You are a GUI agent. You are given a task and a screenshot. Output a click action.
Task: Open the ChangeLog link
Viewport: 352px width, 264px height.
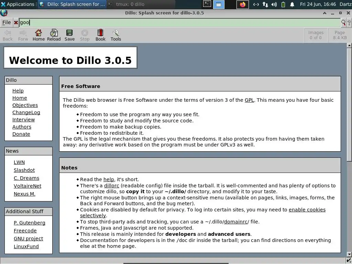point(26,112)
